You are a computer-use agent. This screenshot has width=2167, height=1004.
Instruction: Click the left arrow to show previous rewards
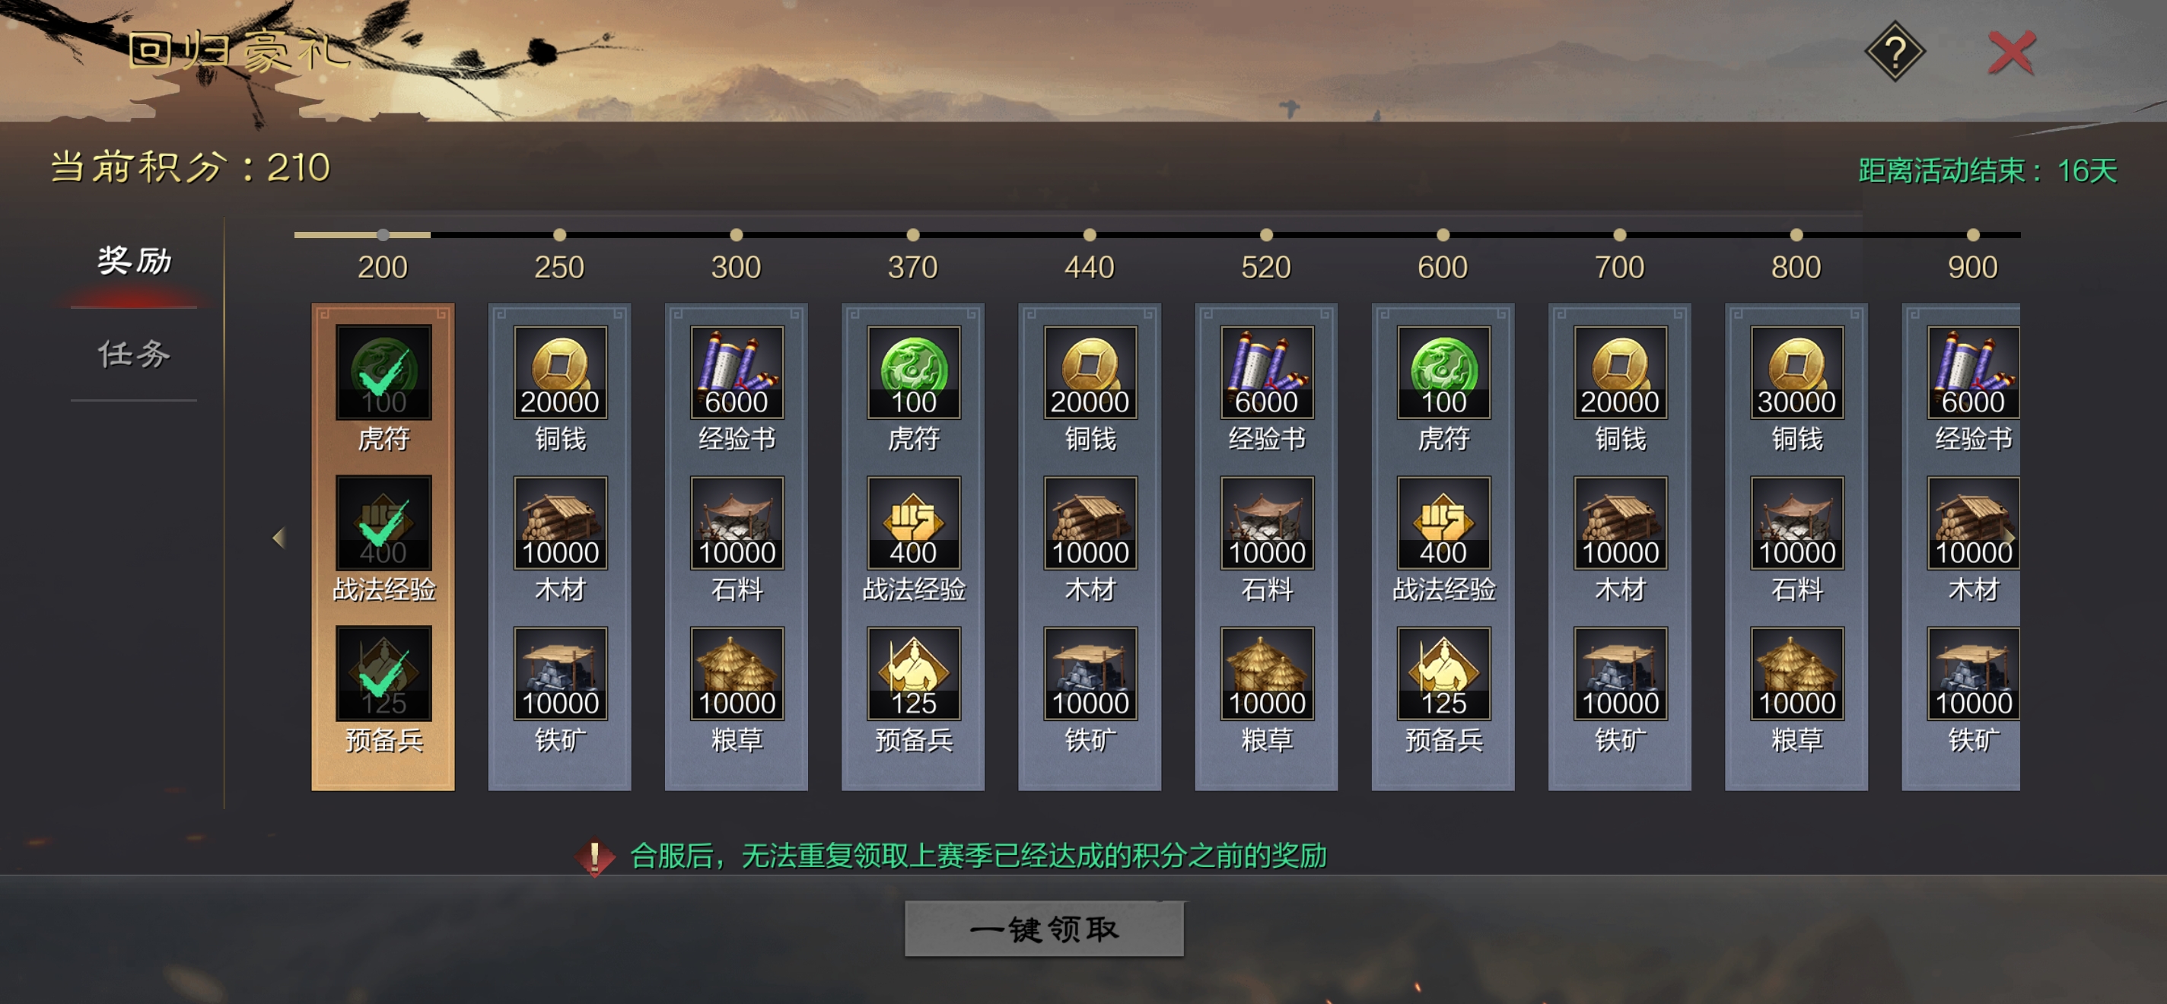(279, 537)
